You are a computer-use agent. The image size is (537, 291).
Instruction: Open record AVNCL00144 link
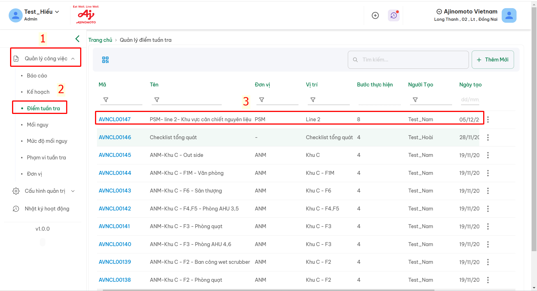coord(115,173)
